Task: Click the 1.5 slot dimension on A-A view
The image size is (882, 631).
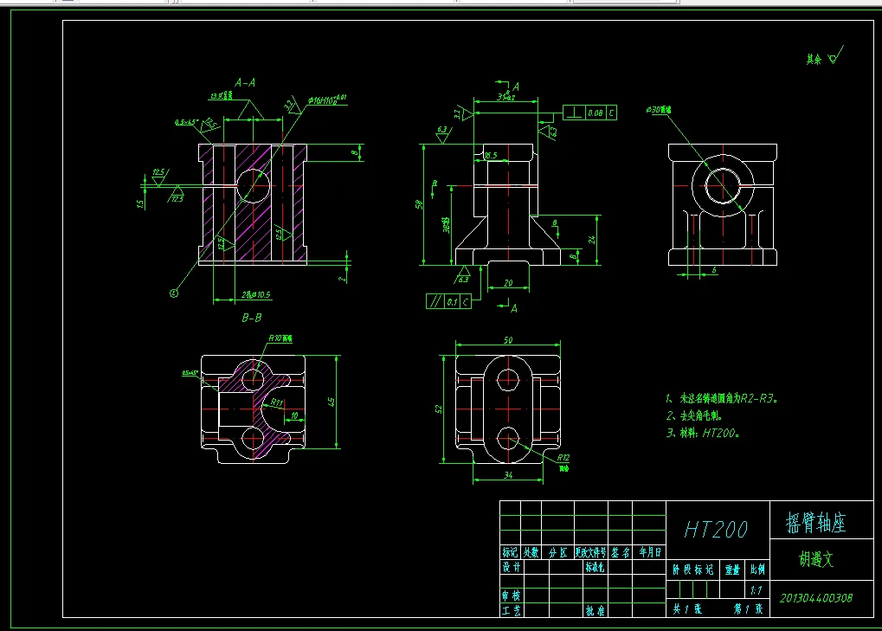Action: pyautogui.click(x=140, y=203)
